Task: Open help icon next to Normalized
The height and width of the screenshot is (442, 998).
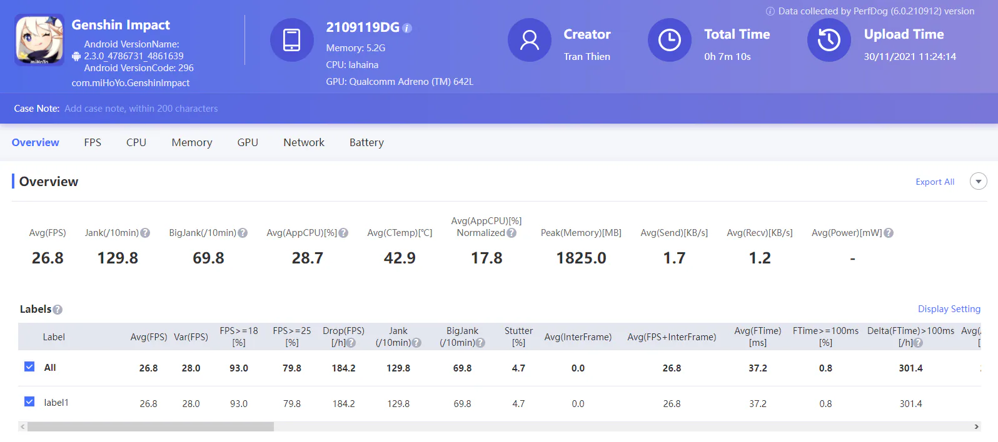Action: click(512, 233)
